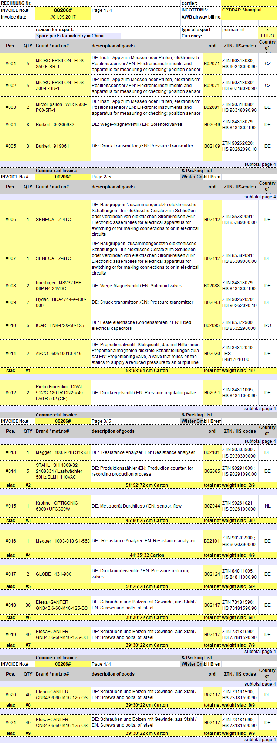Select 'Hydac HDA4744-A-400-000' cell
The image size is (277, 743).
[x=63, y=302]
